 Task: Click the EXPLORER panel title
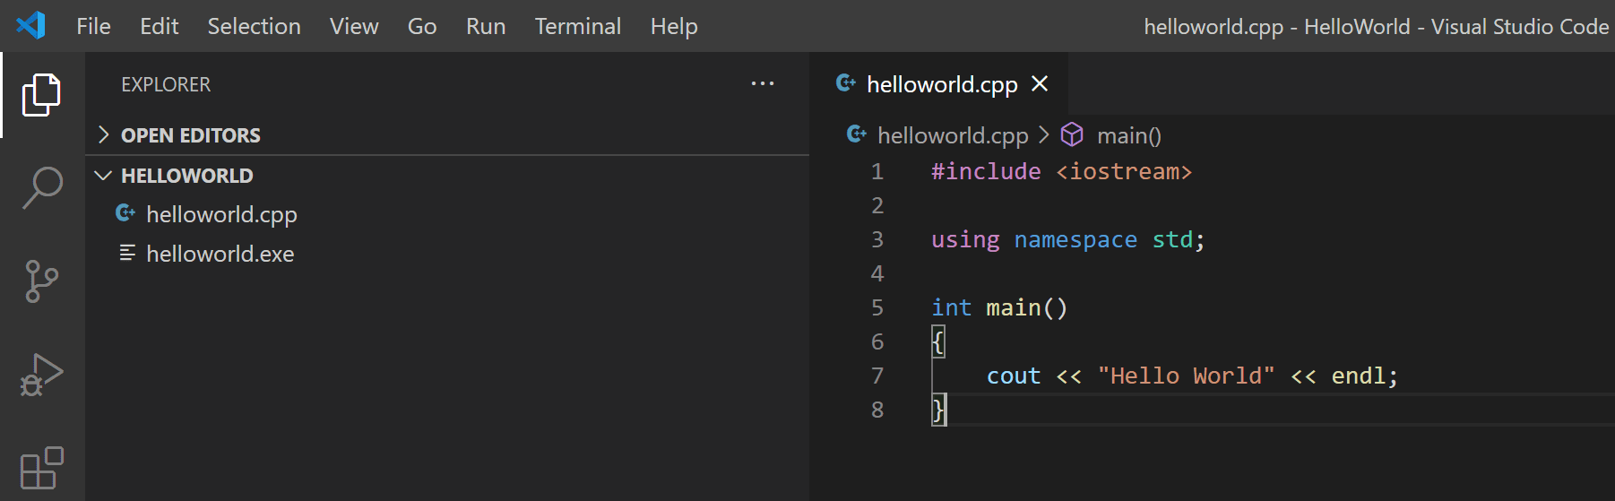click(x=166, y=84)
